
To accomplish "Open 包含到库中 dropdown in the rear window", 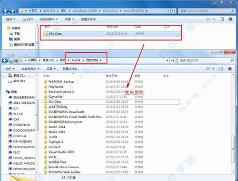I will (x=49, y=19).
